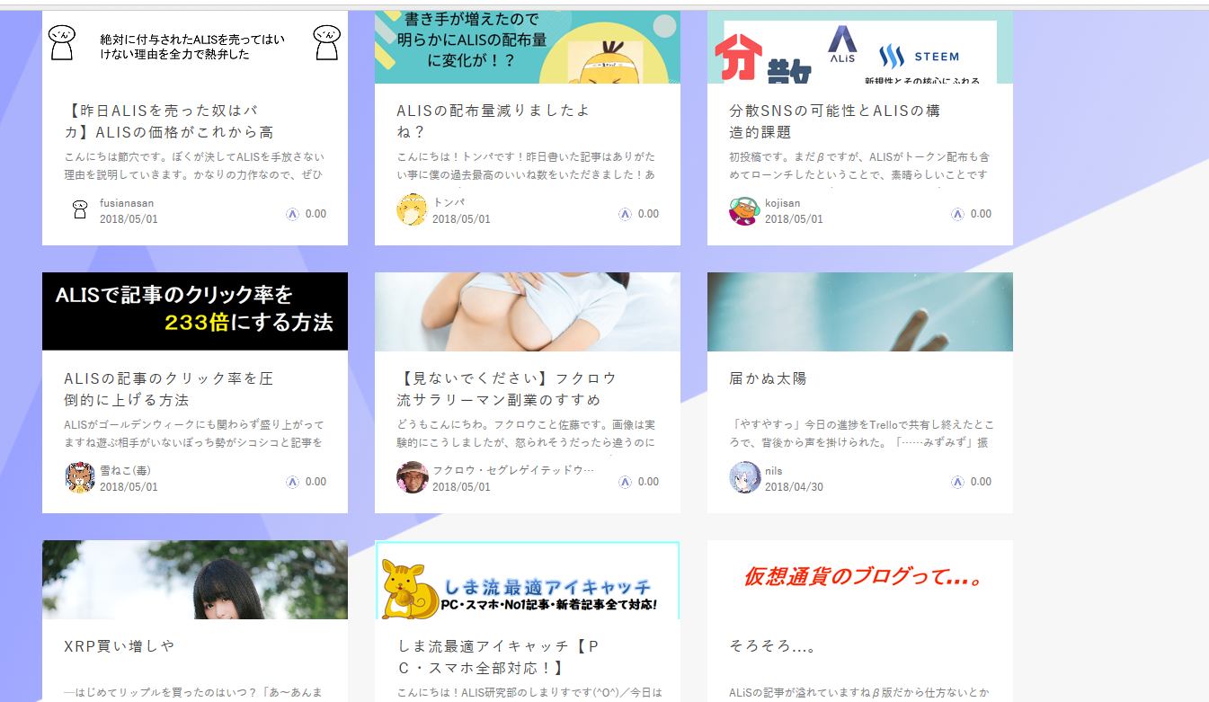Open article 分散SNSの可能性とALISの構造的課題
1209x702 pixels.
835,121
